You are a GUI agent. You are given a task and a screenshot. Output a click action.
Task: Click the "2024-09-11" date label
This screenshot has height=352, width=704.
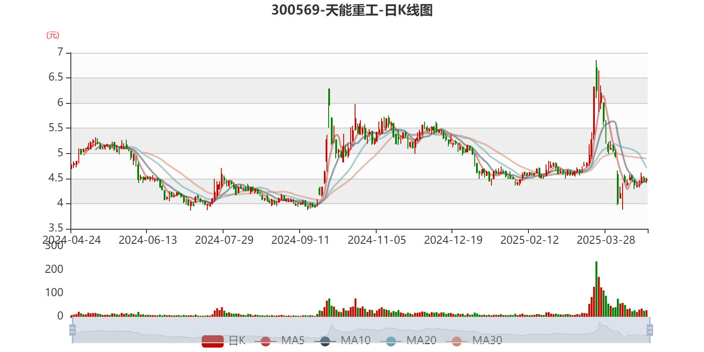[x=301, y=240]
